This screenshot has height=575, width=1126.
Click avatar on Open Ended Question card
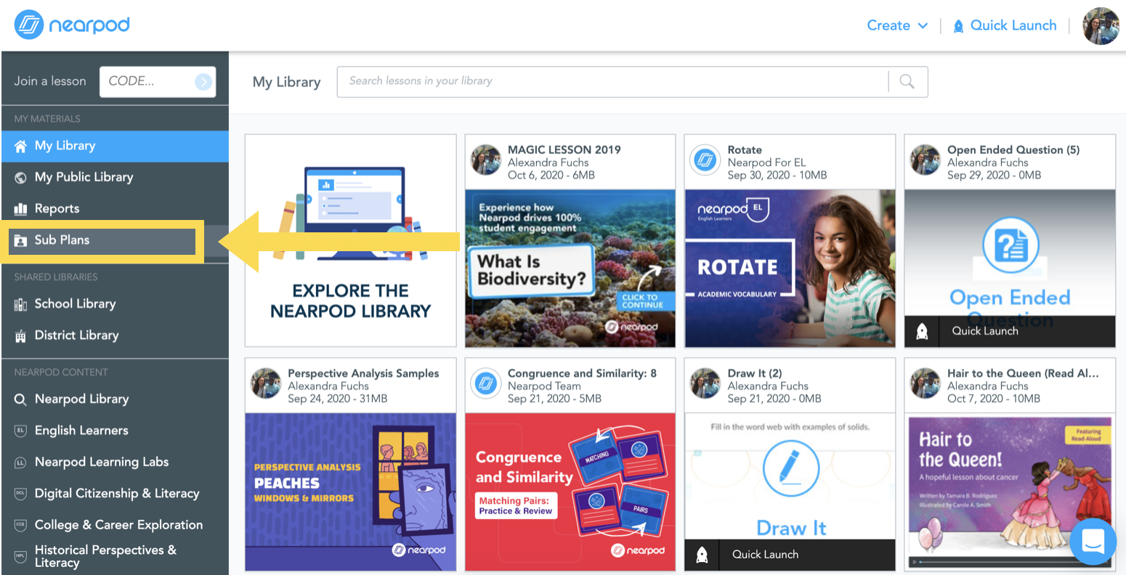925,160
